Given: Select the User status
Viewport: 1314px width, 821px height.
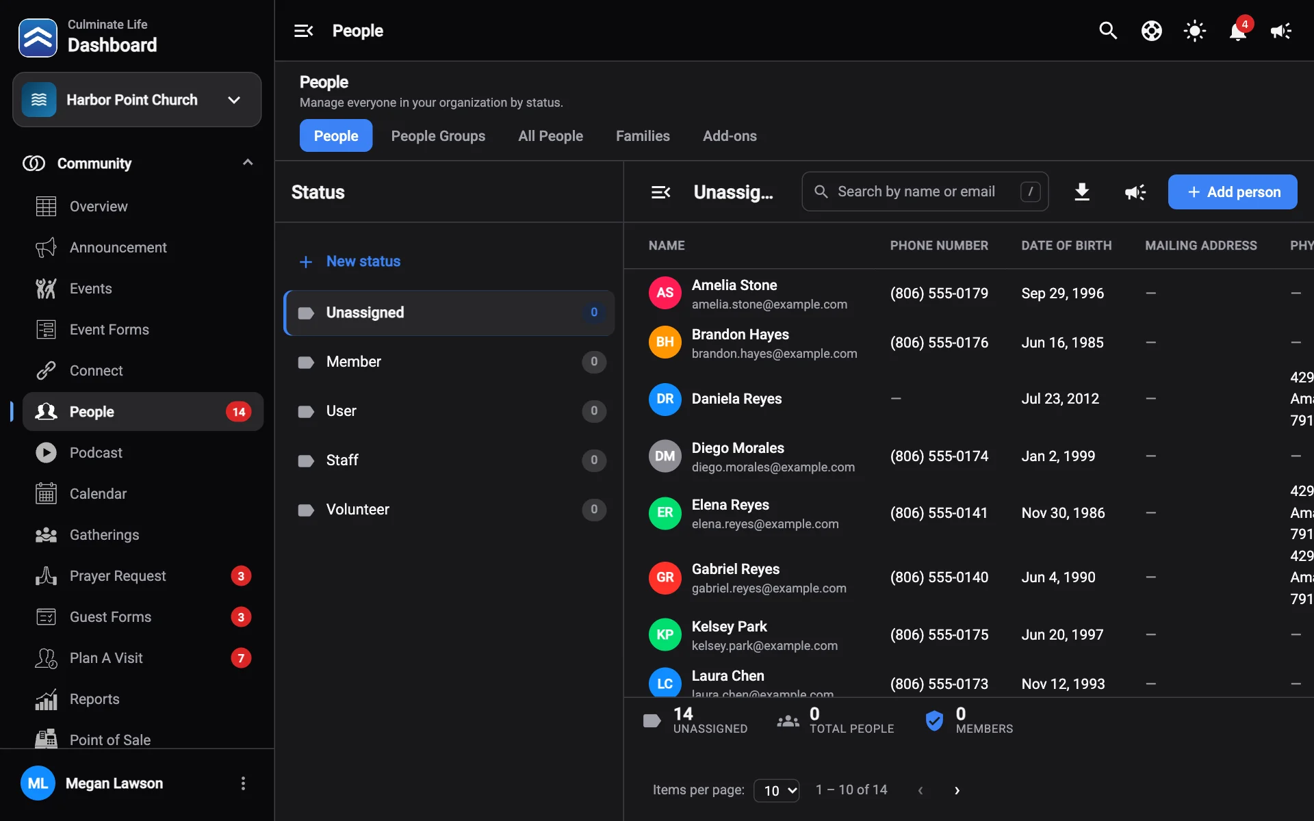Looking at the screenshot, I should [449, 411].
